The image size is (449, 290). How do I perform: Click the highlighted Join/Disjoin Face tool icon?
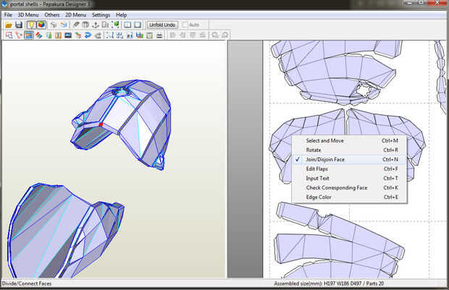(x=28, y=35)
